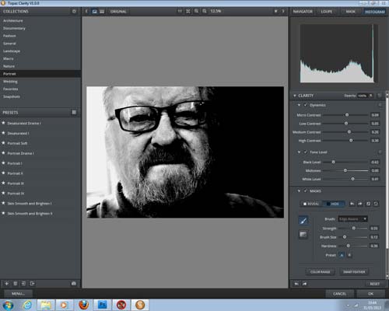Click the Color Range button
The image size is (389, 311).
click(320, 272)
